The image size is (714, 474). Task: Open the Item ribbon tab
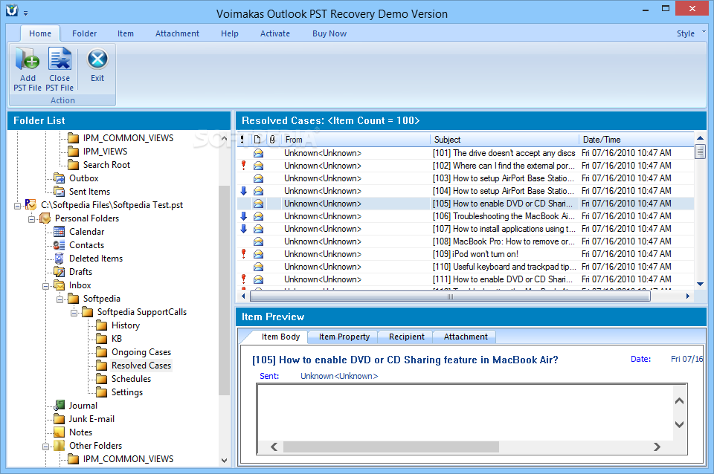click(x=125, y=33)
